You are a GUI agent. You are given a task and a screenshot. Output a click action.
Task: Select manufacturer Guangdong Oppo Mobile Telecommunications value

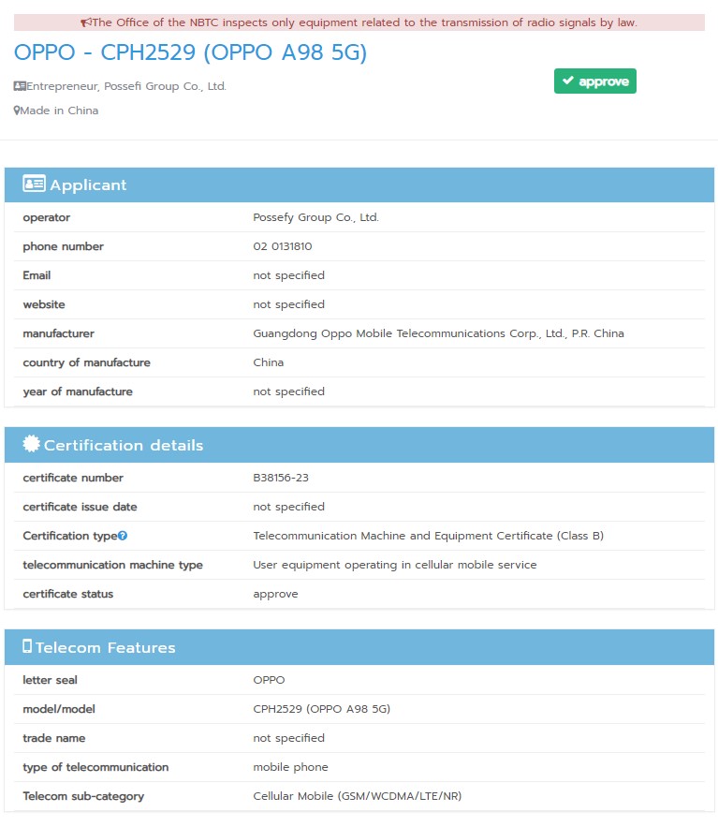click(x=439, y=333)
